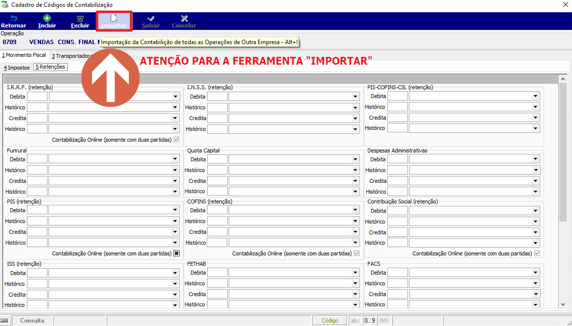Select the 5 Retenções tab
The image size is (572, 326).
50,67
